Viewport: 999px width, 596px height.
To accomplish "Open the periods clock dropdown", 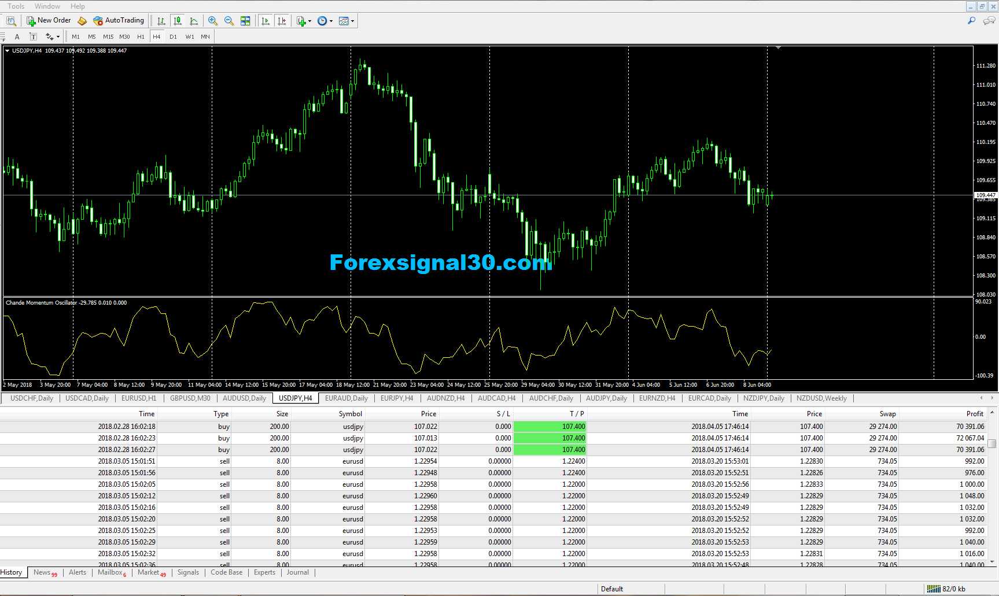I will [x=325, y=21].
